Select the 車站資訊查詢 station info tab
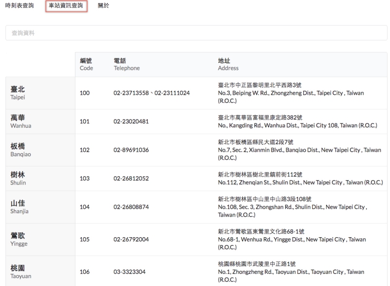 click(x=66, y=6)
